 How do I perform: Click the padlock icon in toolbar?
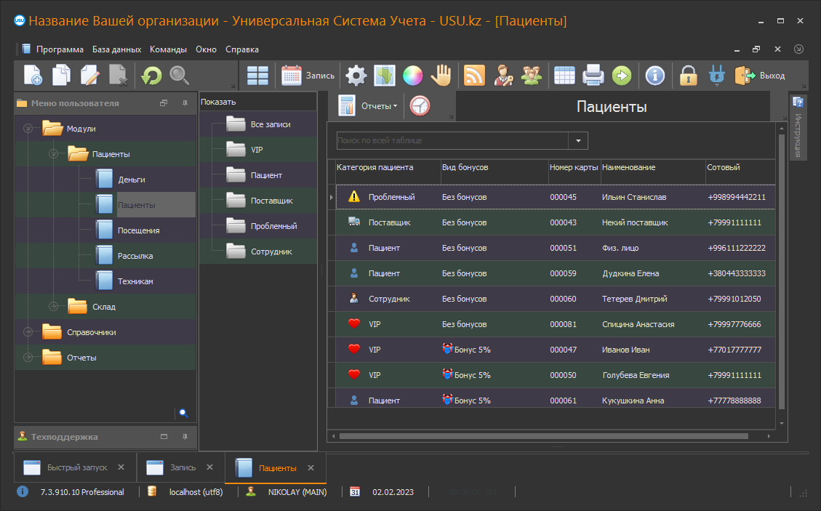[689, 76]
